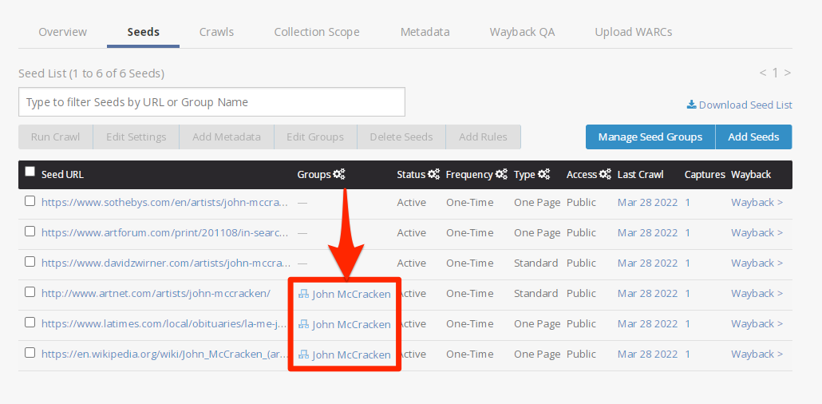Open Wayback link for davidzwirner.com seed
The image size is (822, 404).
click(x=757, y=263)
